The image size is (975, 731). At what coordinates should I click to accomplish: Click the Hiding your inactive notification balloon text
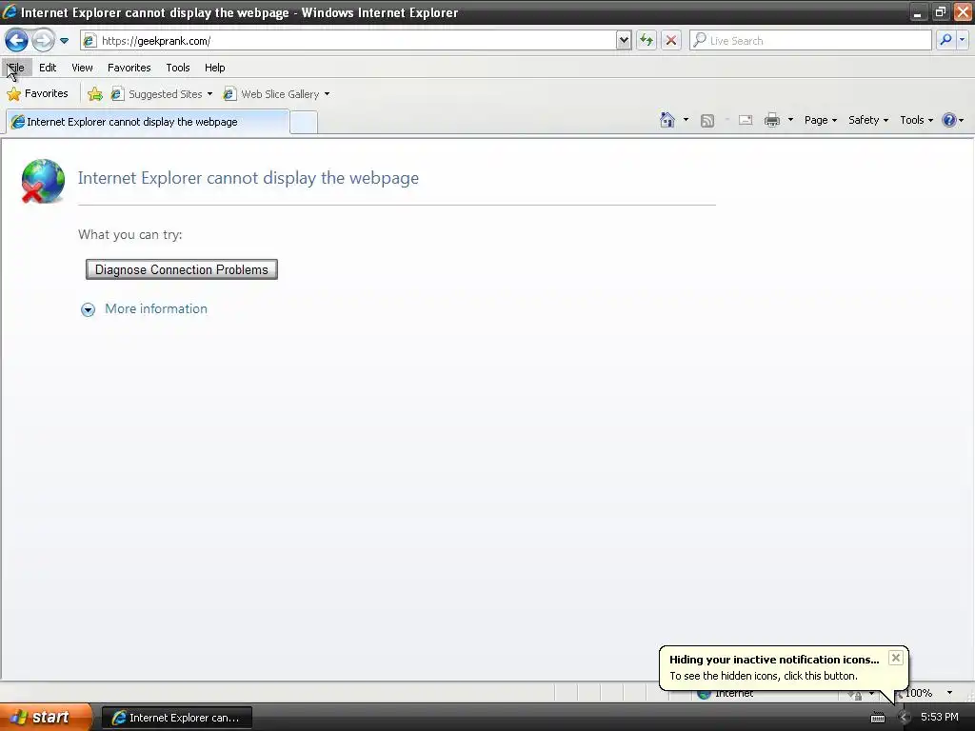pyautogui.click(x=774, y=660)
